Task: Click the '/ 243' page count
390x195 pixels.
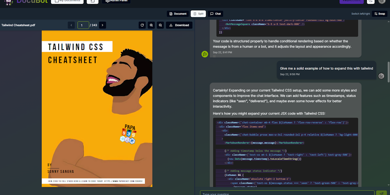Action: click(94, 25)
